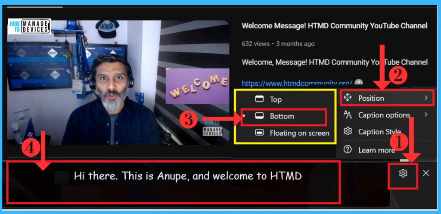Set caption position to Bottom

(x=285, y=116)
